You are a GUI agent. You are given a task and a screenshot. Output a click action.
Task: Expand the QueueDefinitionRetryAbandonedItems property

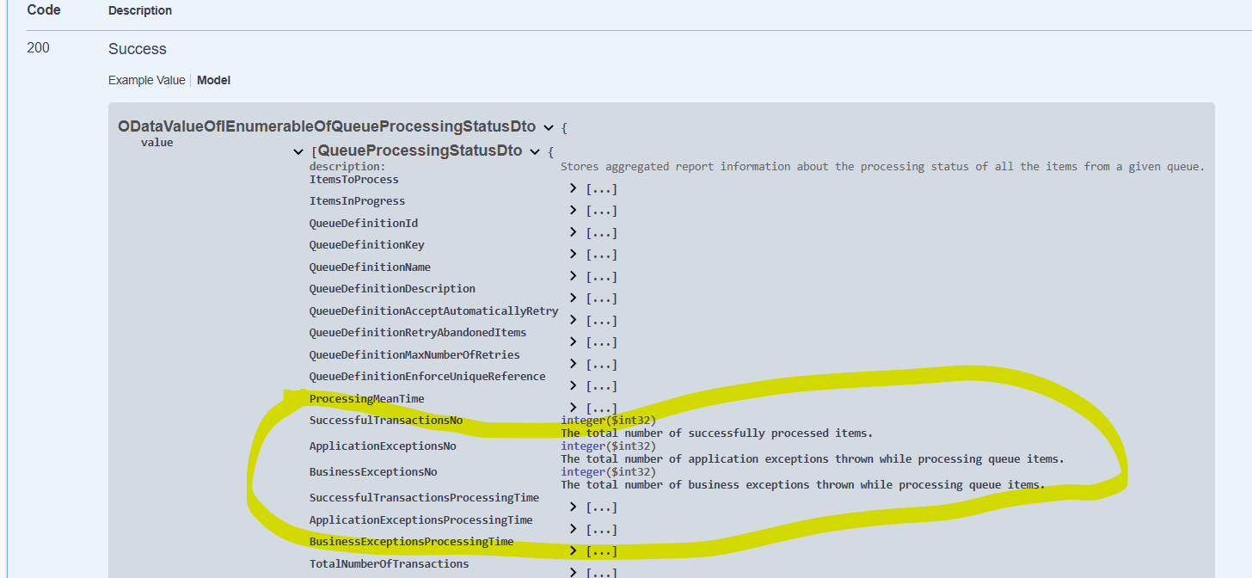coord(572,341)
